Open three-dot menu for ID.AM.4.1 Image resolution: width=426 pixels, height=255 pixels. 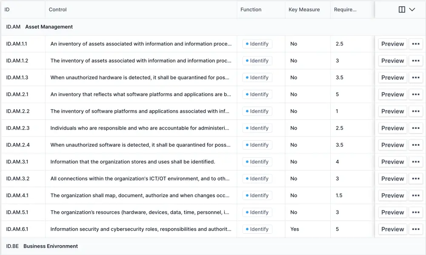pos(416,195)
